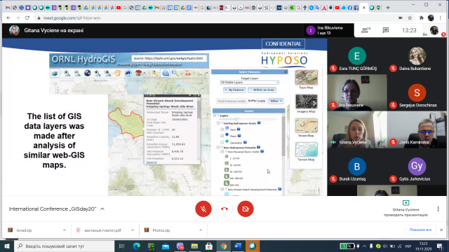Show the participants list icon
449x252 pixels.
click(x=366, y=30)
